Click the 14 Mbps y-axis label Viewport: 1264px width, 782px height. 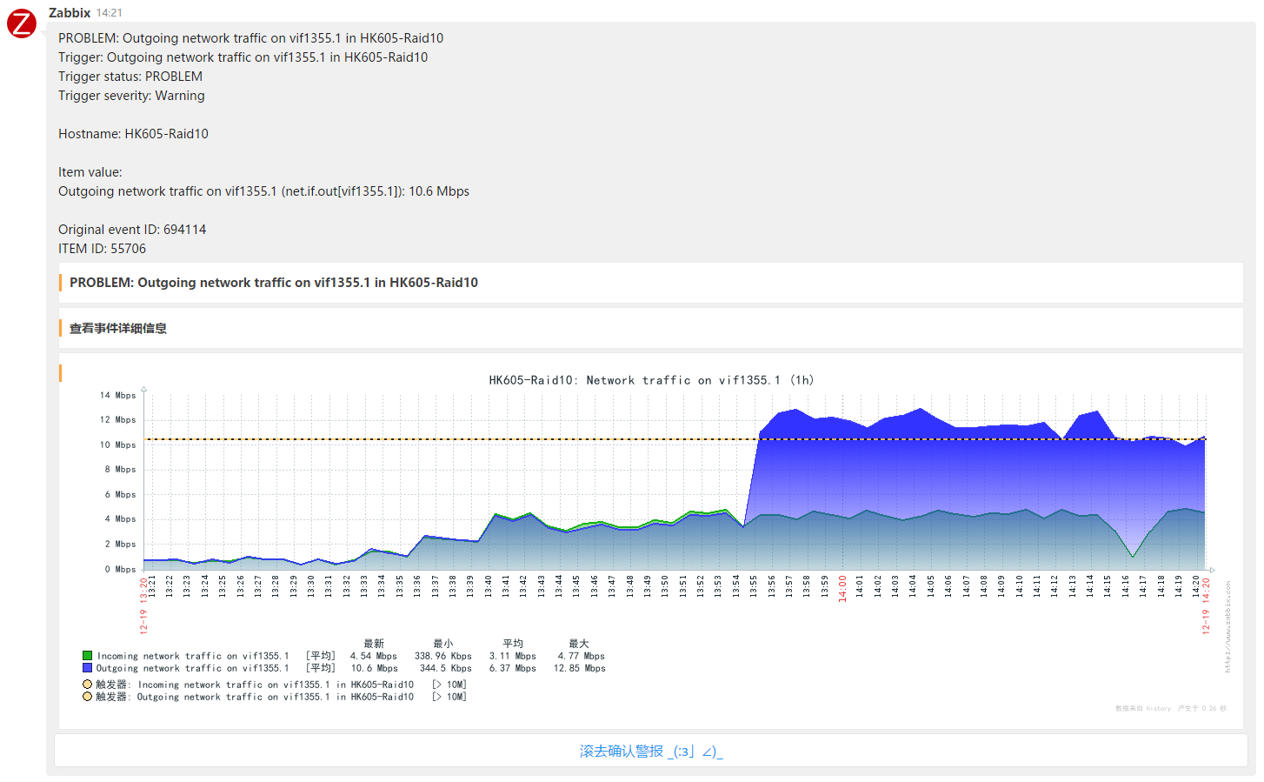tap(117, 395)
